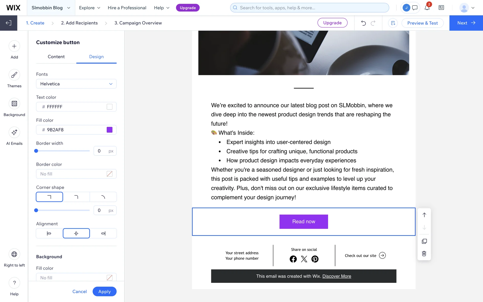This screenshot has height=302, width=483.
Task: Open the Slmobbin Blog site dropdown
Action: point(51,8)
